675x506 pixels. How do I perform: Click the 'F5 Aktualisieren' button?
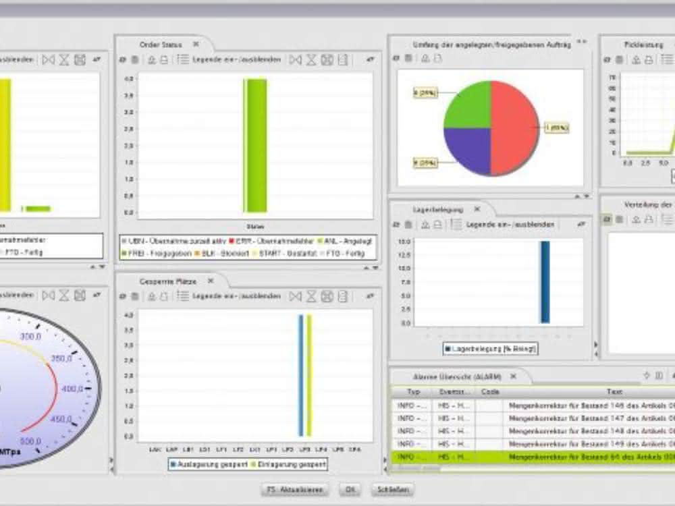pyautogui.click(x=295, y=490)
